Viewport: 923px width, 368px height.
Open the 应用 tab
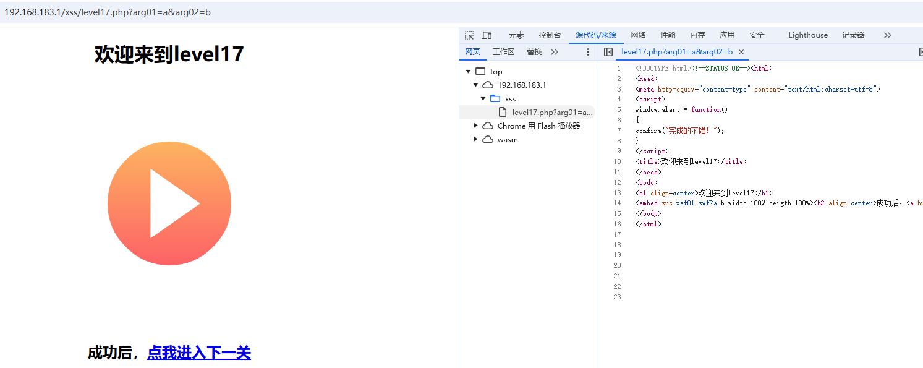[727, 35]
